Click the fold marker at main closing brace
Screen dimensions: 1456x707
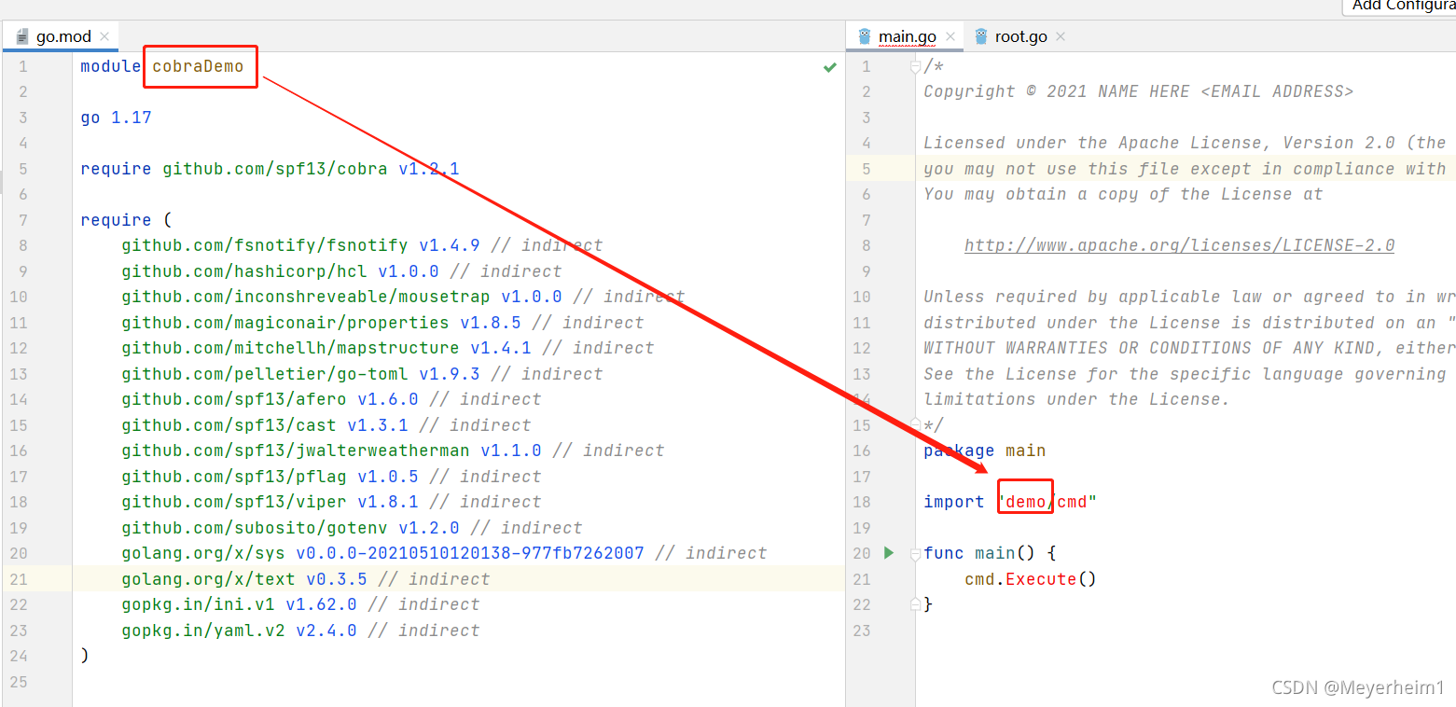click(916, 604)
